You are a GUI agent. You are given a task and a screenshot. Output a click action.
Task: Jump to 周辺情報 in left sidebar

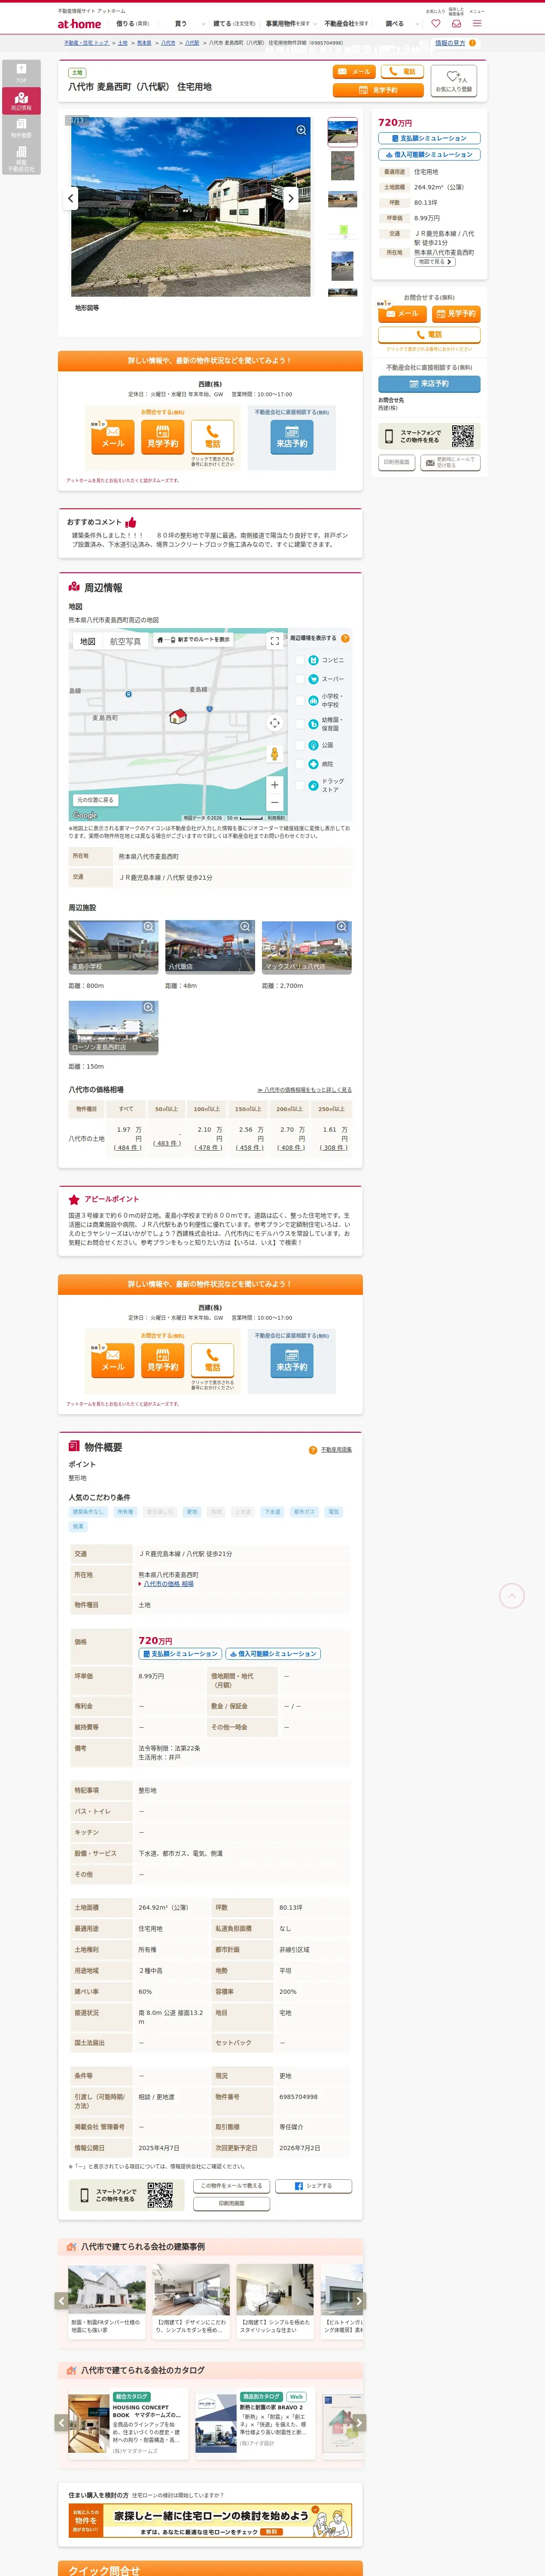pos(21,101)
